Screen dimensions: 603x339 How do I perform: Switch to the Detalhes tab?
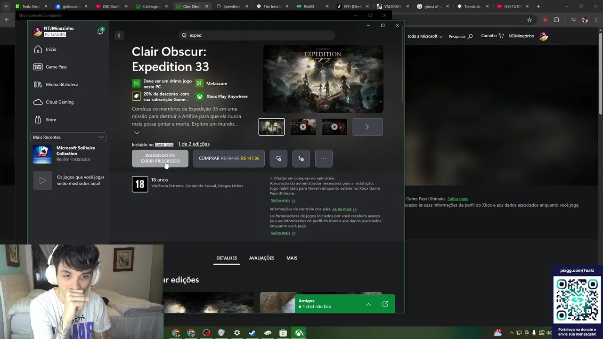point(227,258)
